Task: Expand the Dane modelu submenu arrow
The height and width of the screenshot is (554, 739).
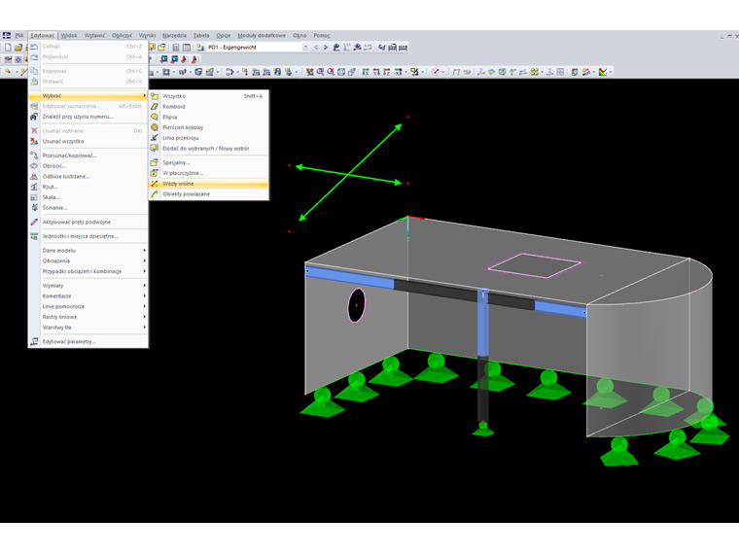Action: click(x=144, y=250)
